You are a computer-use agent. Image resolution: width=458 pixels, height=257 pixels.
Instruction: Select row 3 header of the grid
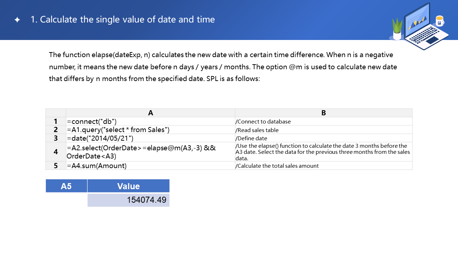(x=56, y=138)
